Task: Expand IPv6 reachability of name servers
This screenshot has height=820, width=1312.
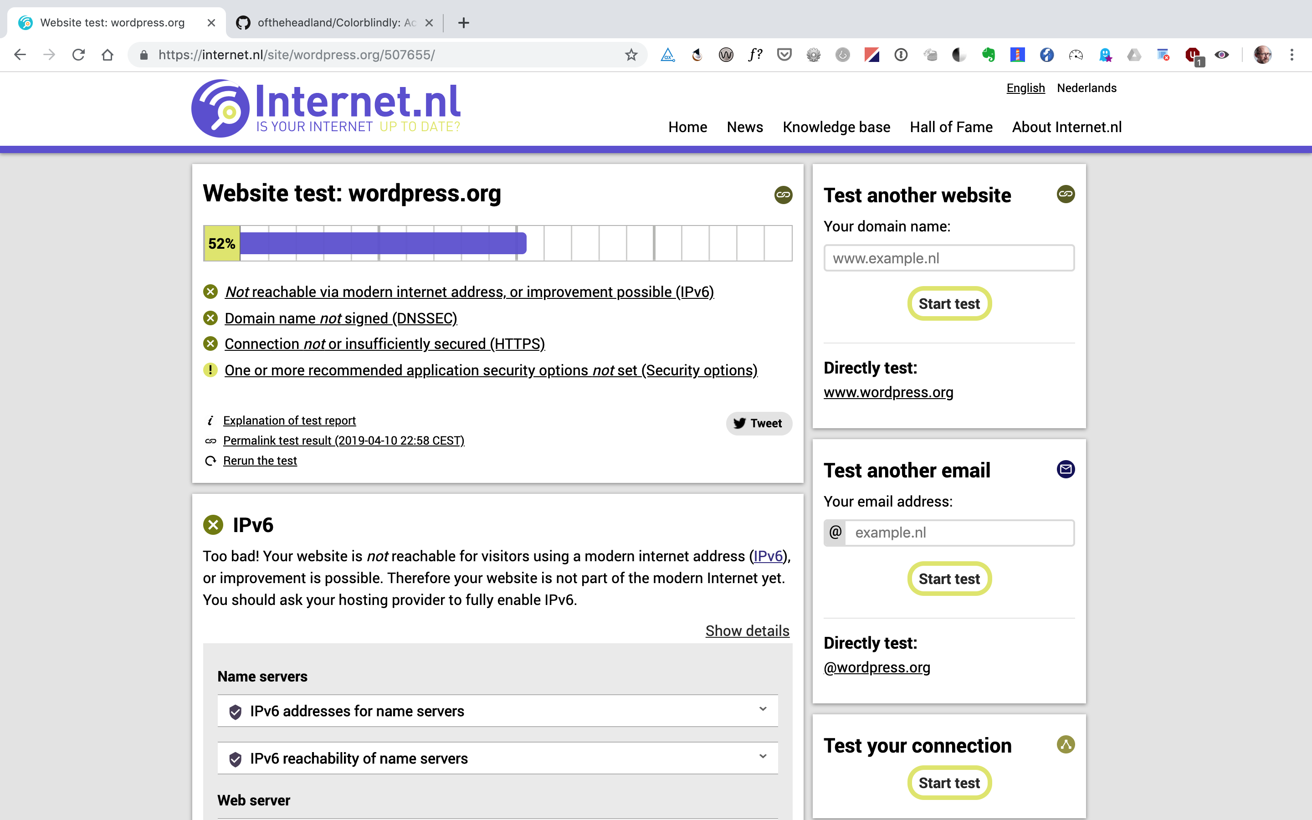Action: 497,758
